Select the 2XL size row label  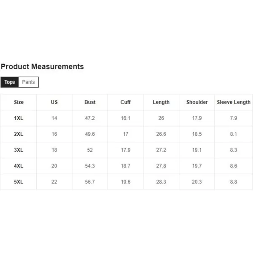tap(19, 134)
